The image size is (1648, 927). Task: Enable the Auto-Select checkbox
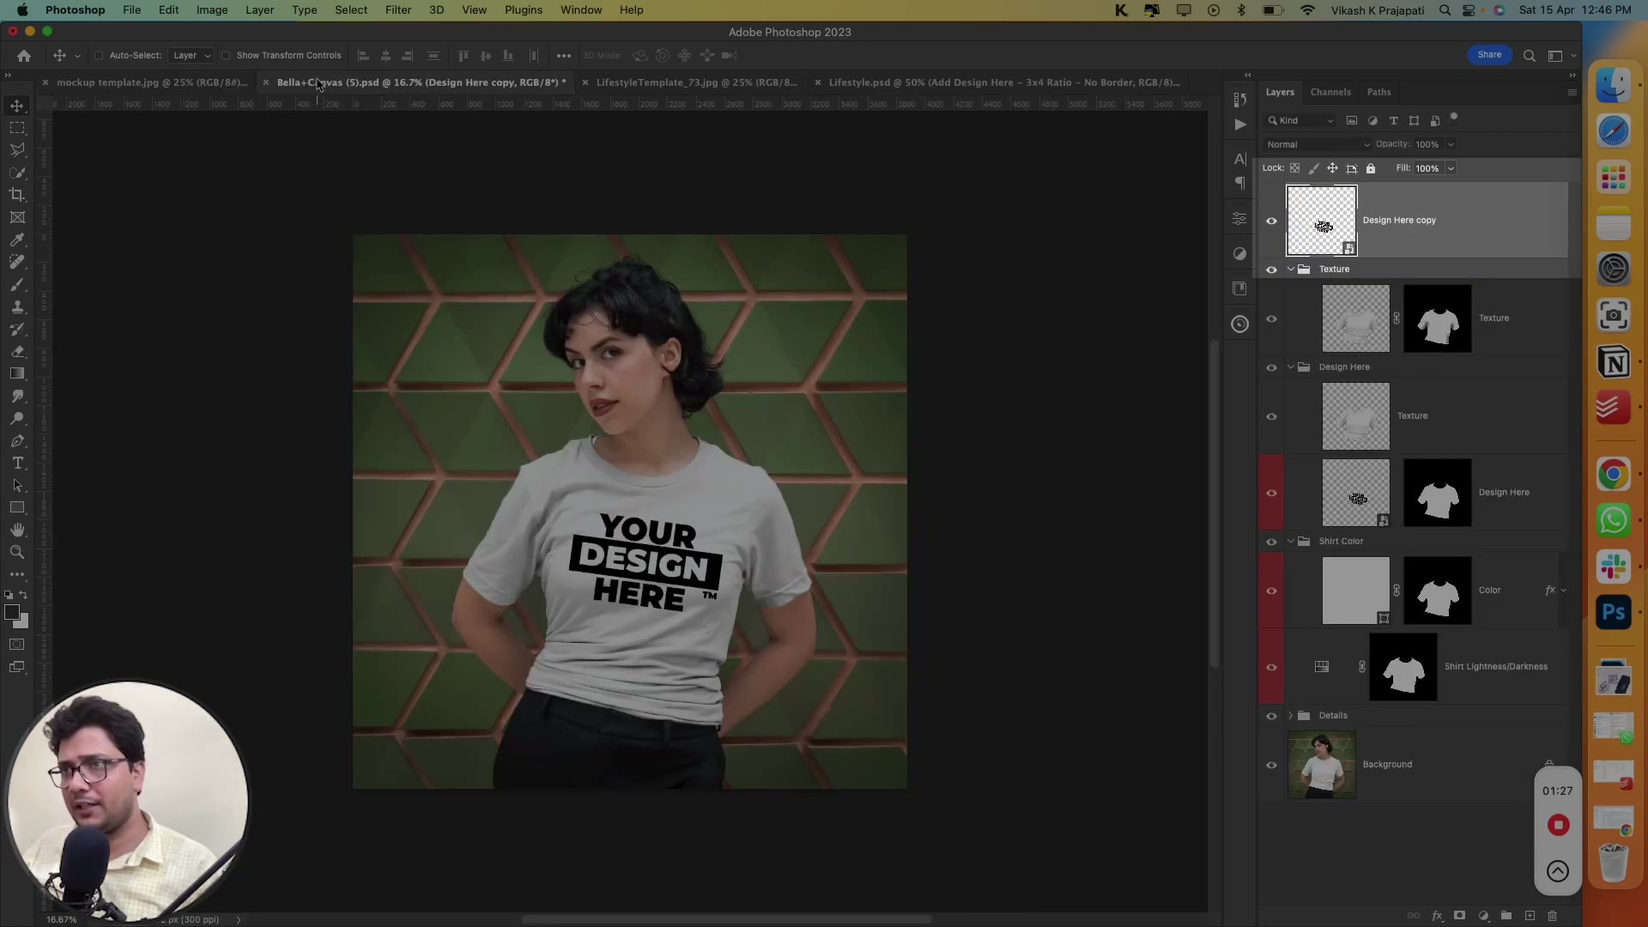click(x=99, y=55)
